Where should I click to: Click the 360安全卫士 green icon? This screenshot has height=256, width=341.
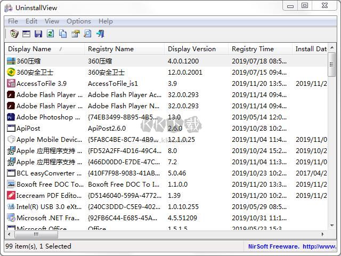pos(11,72)
